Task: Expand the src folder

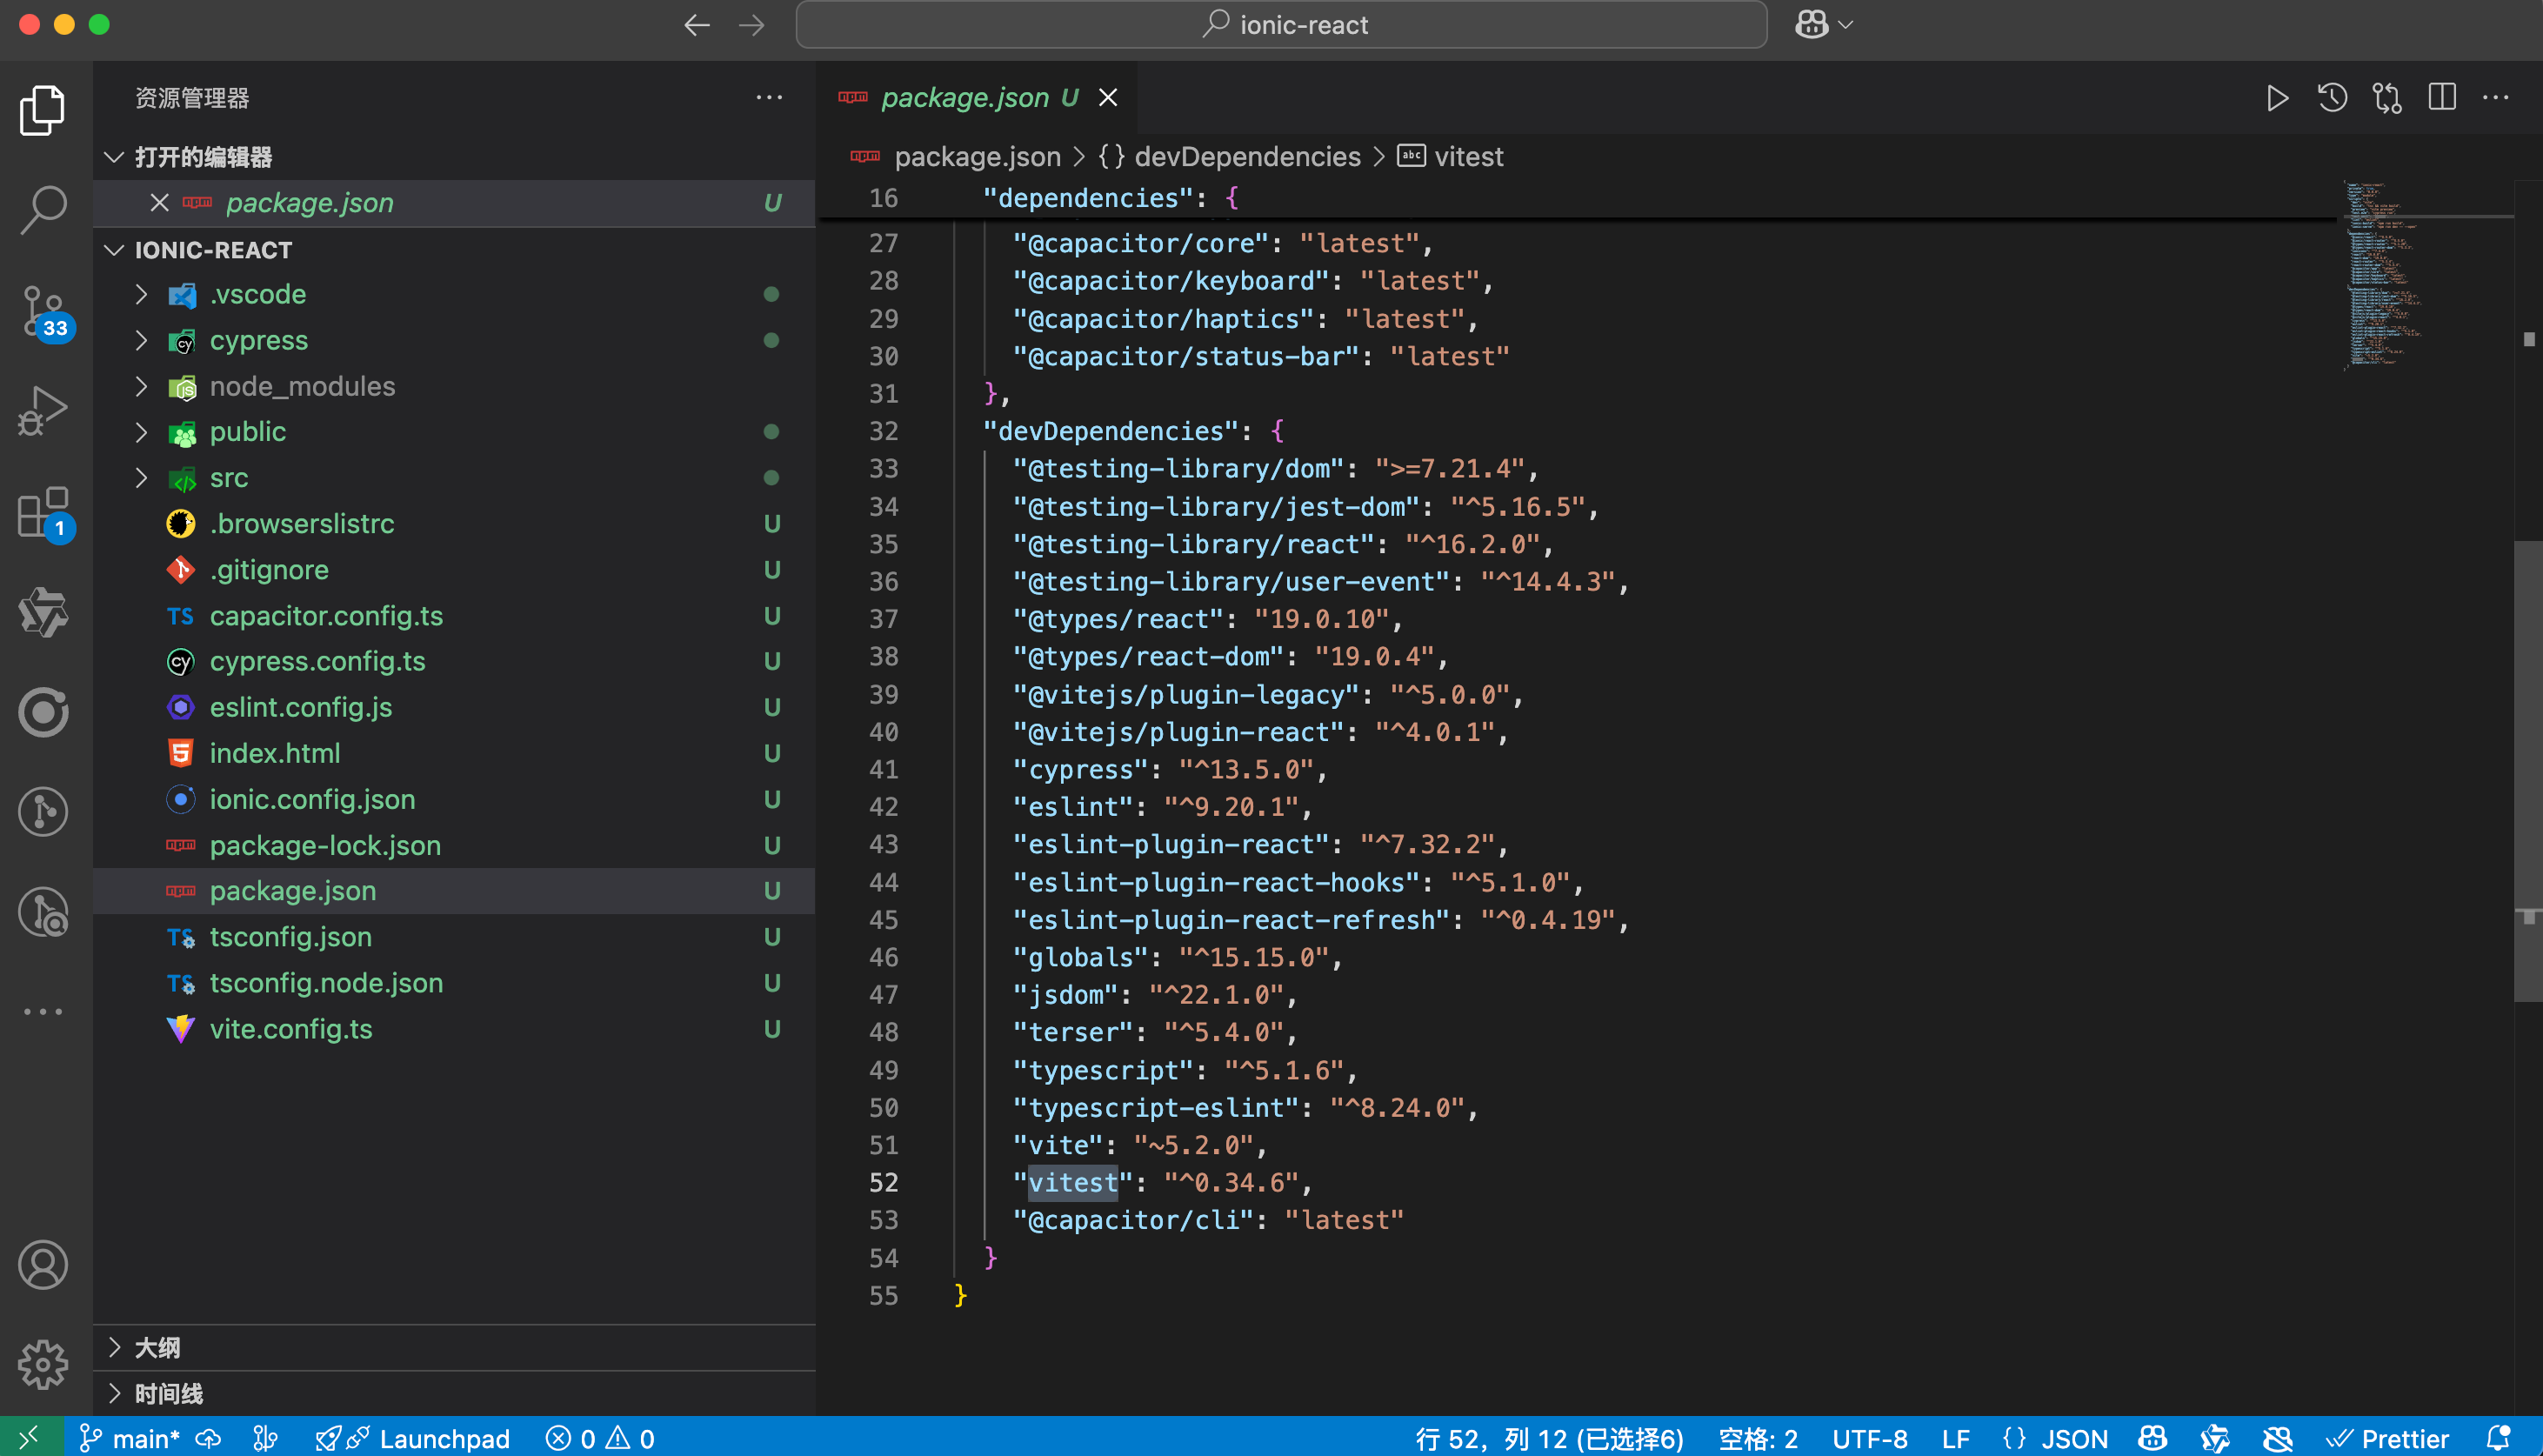Action: [x=228, y=478]
